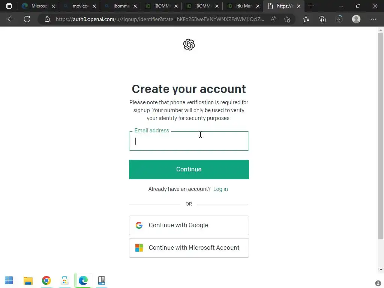
Task: Close the ibomma search tab
Action: pos(135,6)
